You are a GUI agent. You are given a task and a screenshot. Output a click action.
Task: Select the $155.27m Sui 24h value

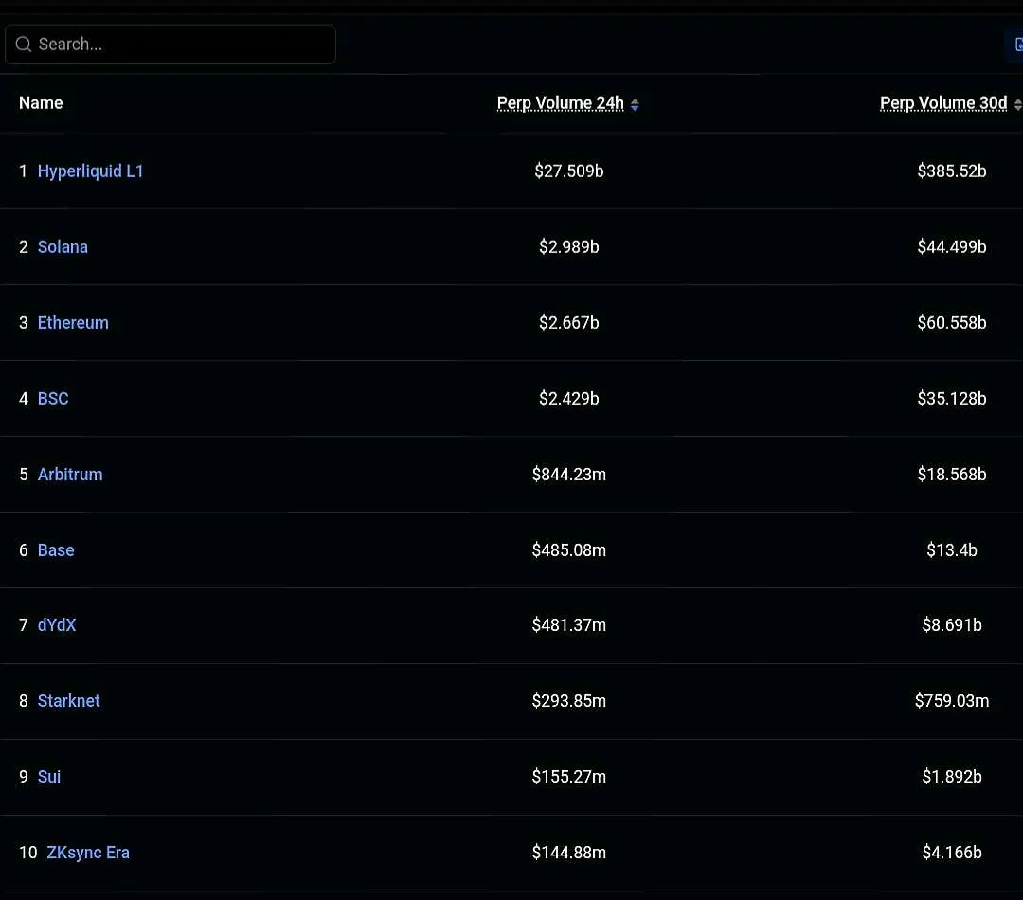point(569,777)
